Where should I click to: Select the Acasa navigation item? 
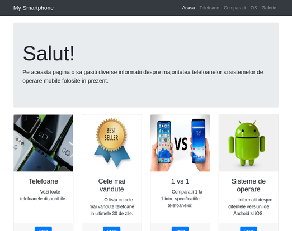[x=189, y=8]
